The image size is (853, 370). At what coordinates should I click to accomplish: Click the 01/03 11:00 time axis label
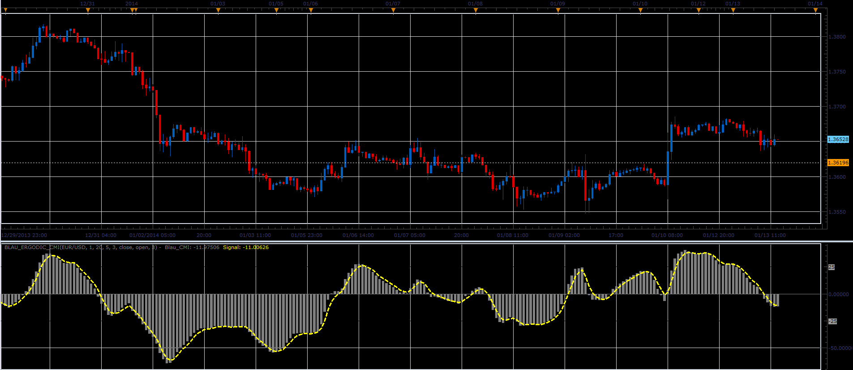click(255, 235)
